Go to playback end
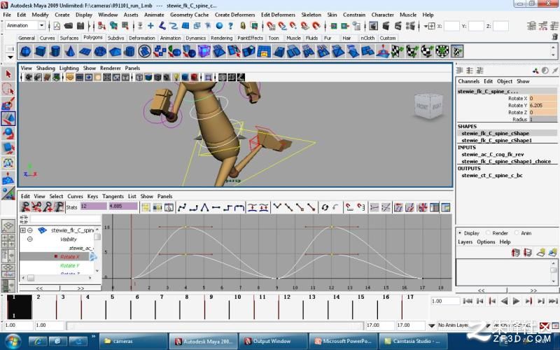This screenshot has width=560, height=350. pyautogui.click(x=553, y=301)
